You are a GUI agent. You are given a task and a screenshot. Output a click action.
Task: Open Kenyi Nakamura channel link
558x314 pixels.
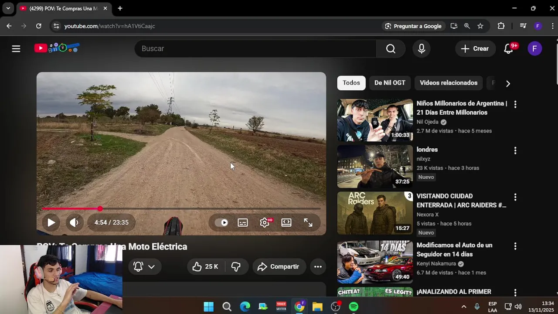436,264
